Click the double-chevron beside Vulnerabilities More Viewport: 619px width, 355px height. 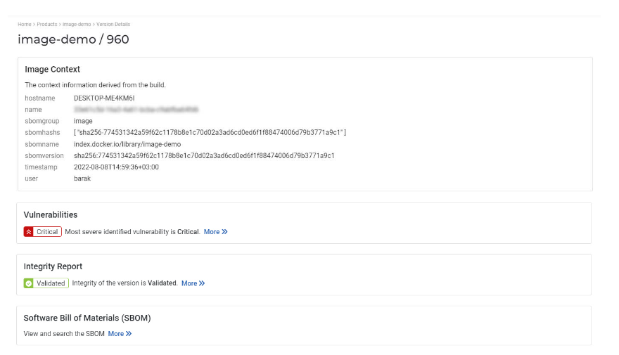pos(224,232)
